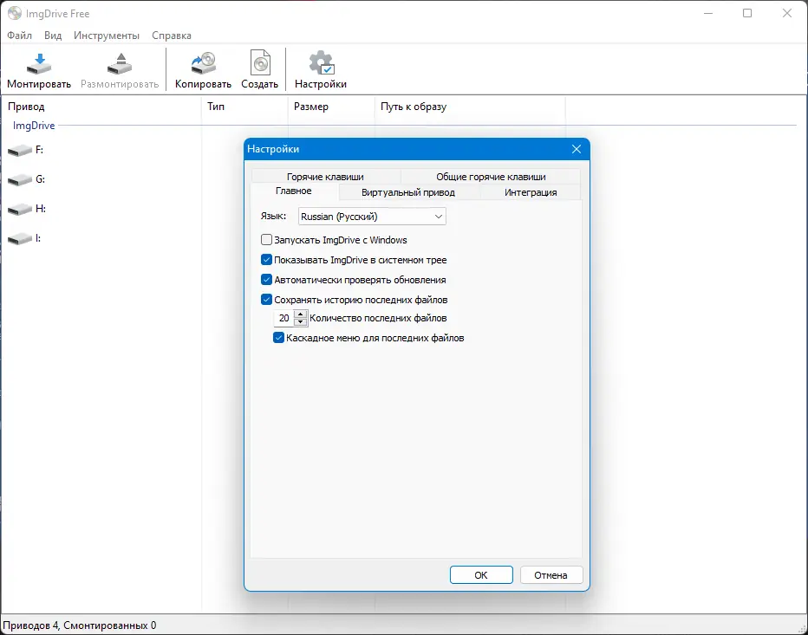
Task: Toggle Каскадное меню для последних файлов
Action: point(278,338)
